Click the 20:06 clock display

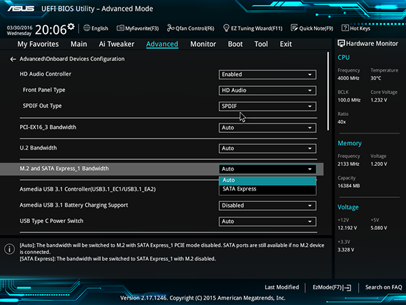51,30
